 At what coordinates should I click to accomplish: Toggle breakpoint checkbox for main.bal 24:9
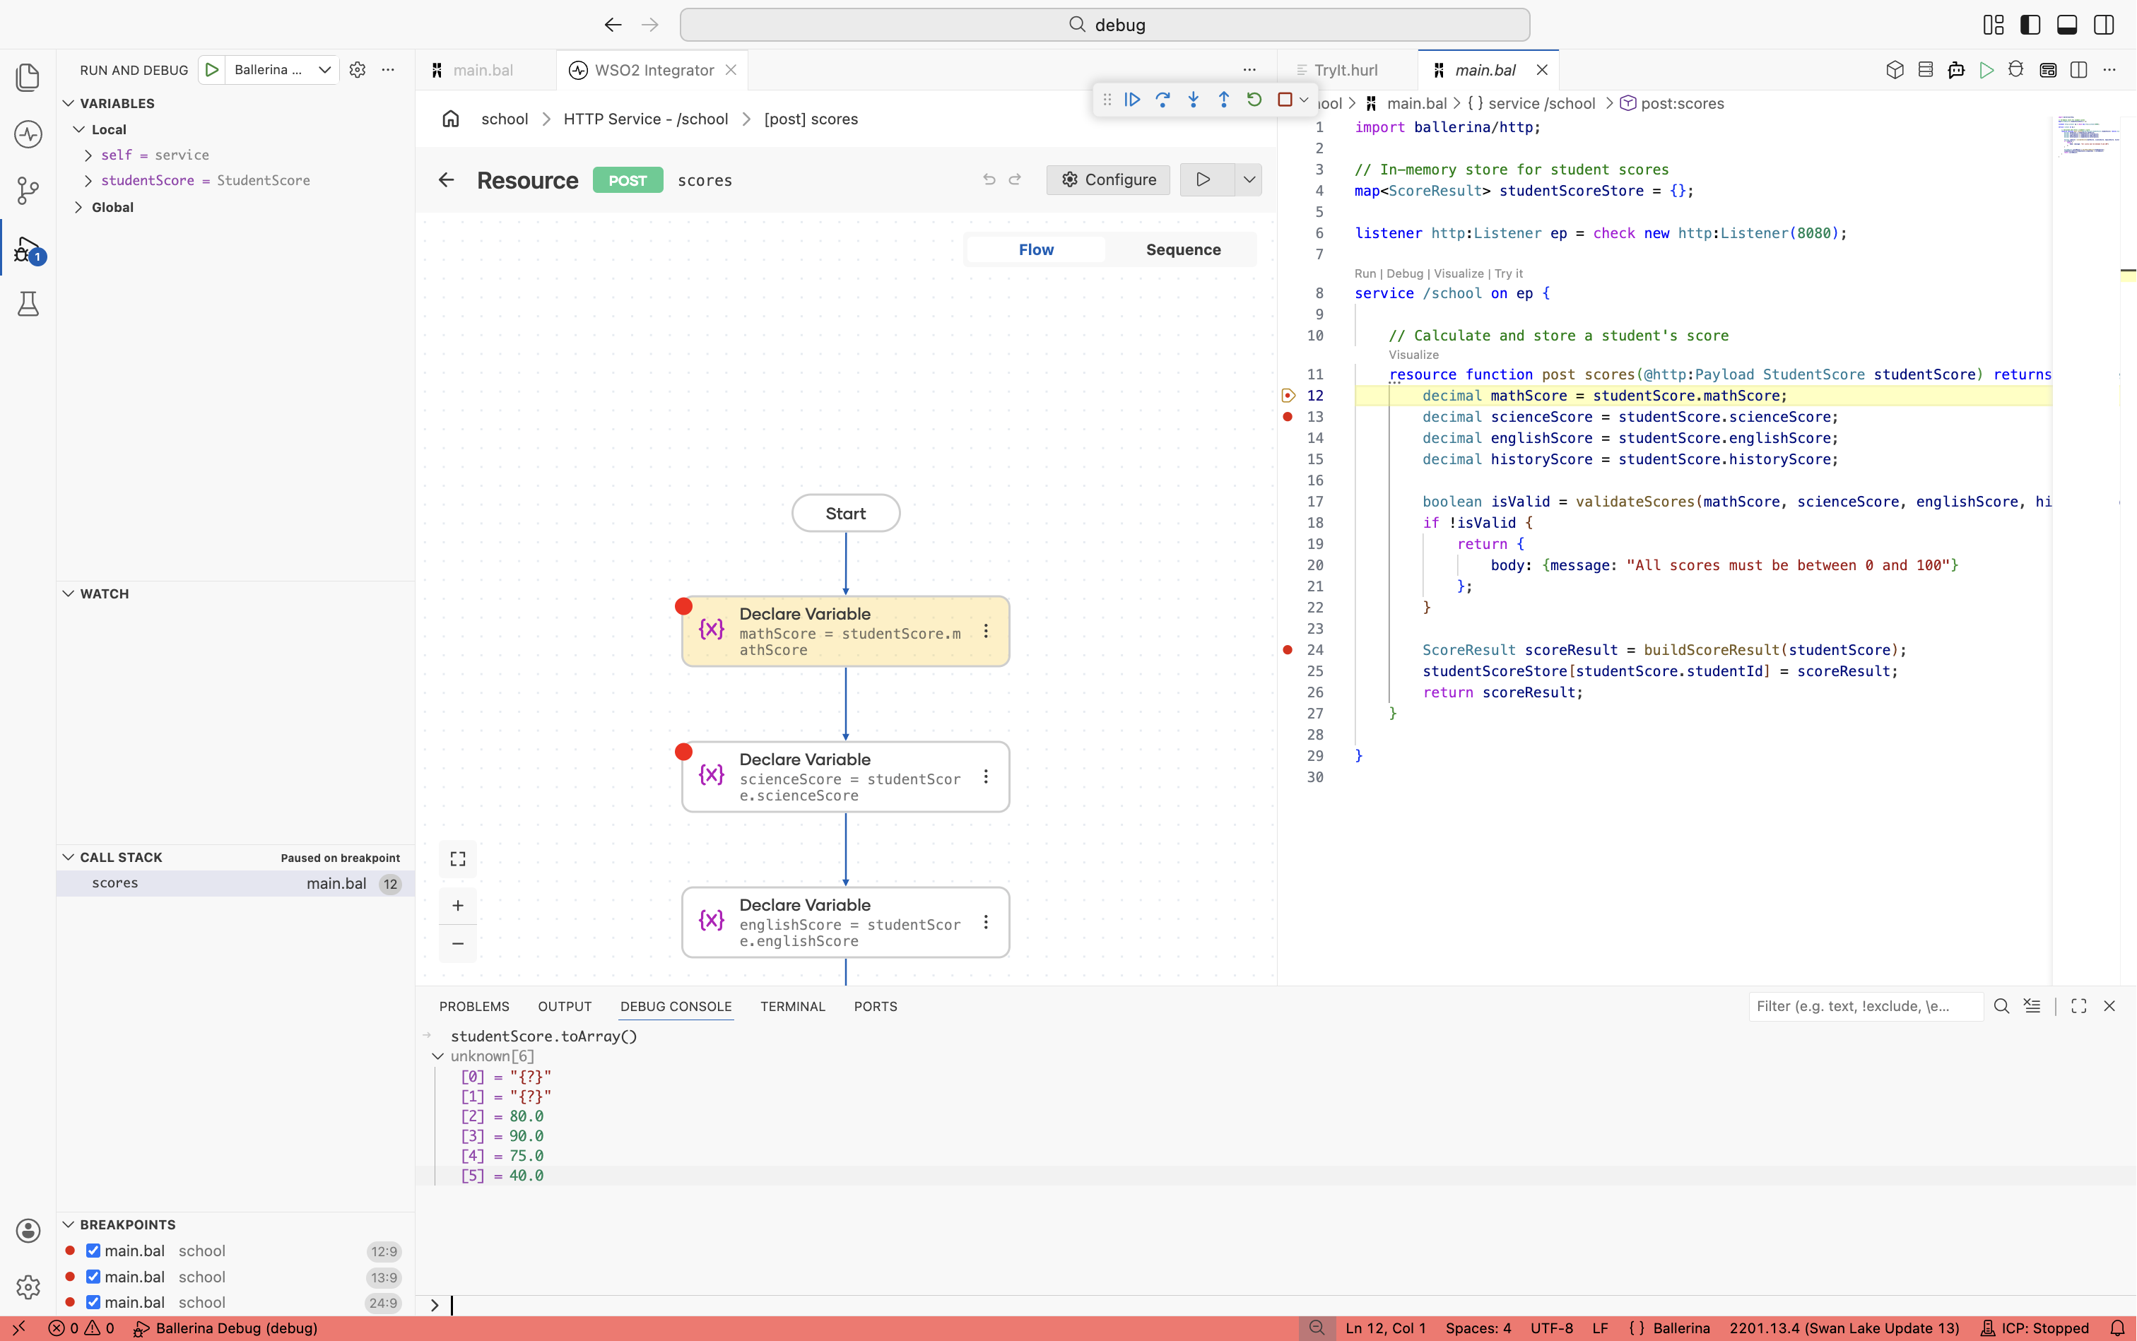pos(93,1302)
